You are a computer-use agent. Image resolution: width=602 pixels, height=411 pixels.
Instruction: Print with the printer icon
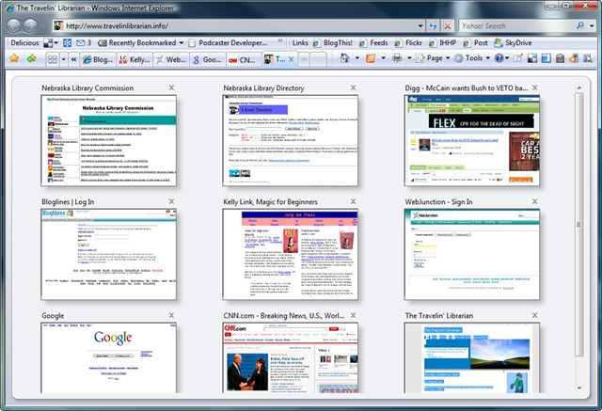point(397,58)
